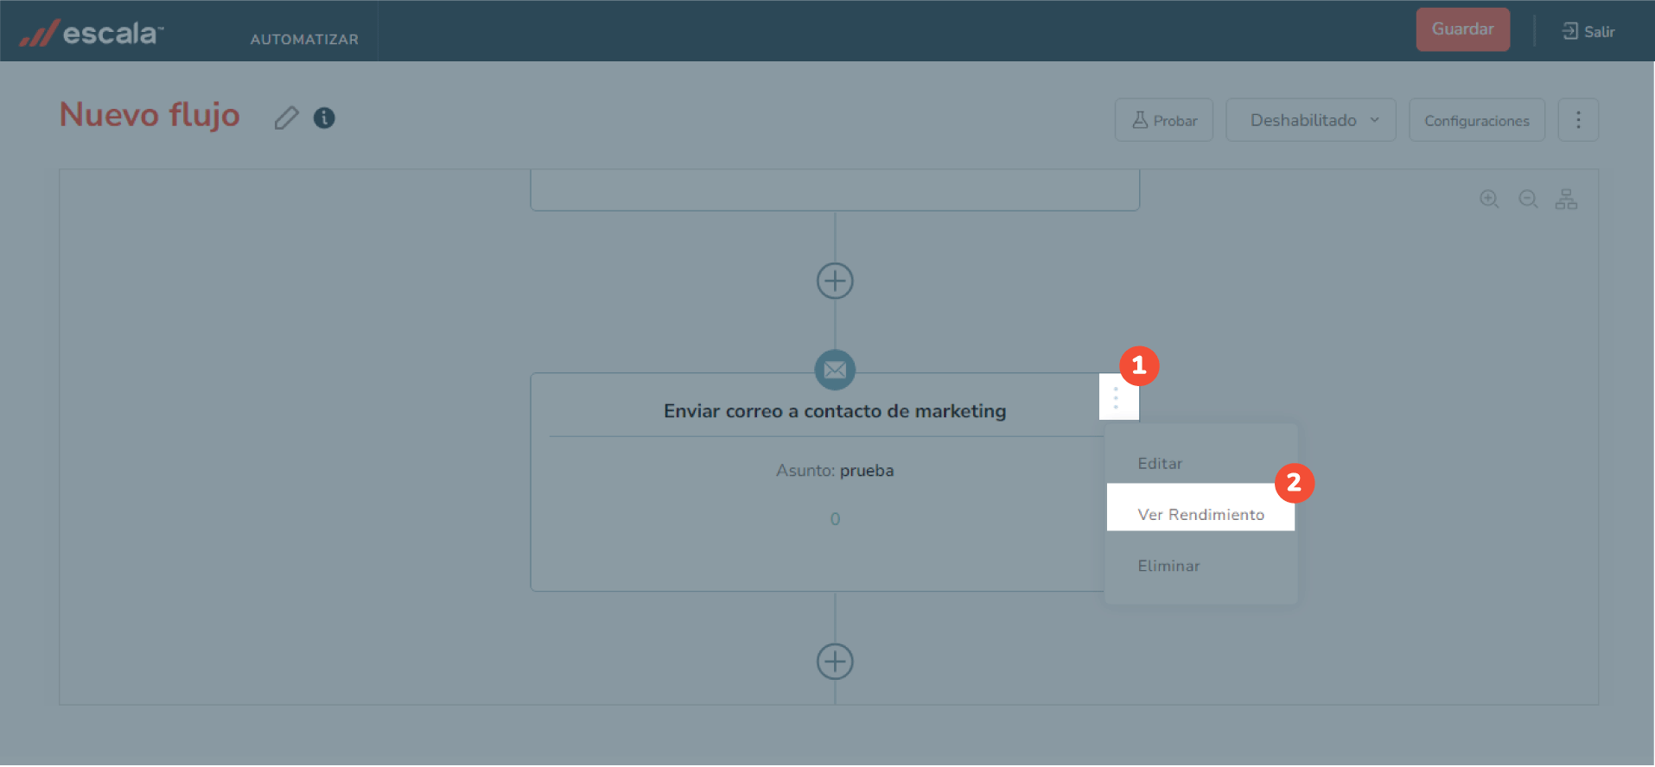Click the 0 count in email card
1655x767 pixels.
[835, 519]
